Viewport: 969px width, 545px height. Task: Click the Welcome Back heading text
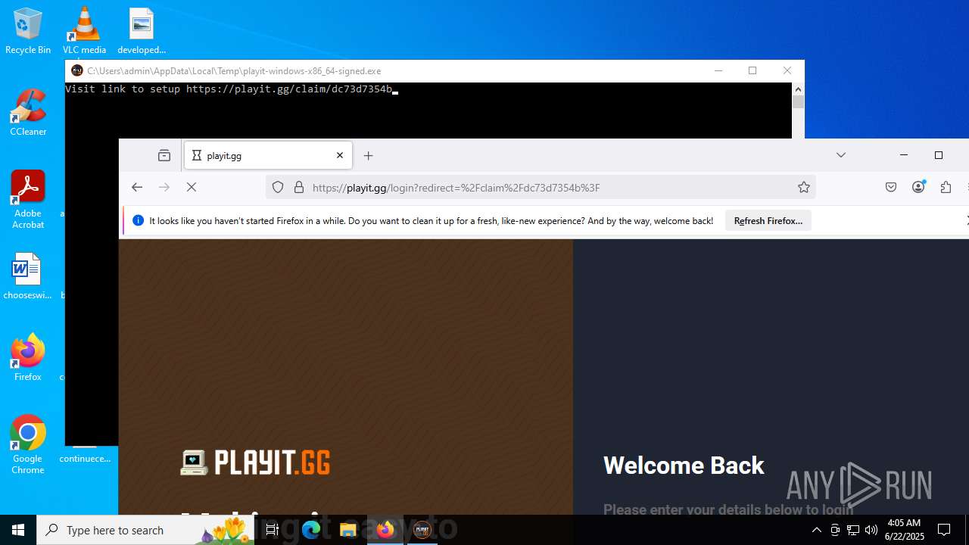[684, 466]
